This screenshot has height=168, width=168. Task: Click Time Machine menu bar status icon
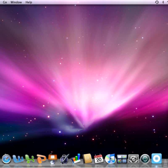coord(157,2)
